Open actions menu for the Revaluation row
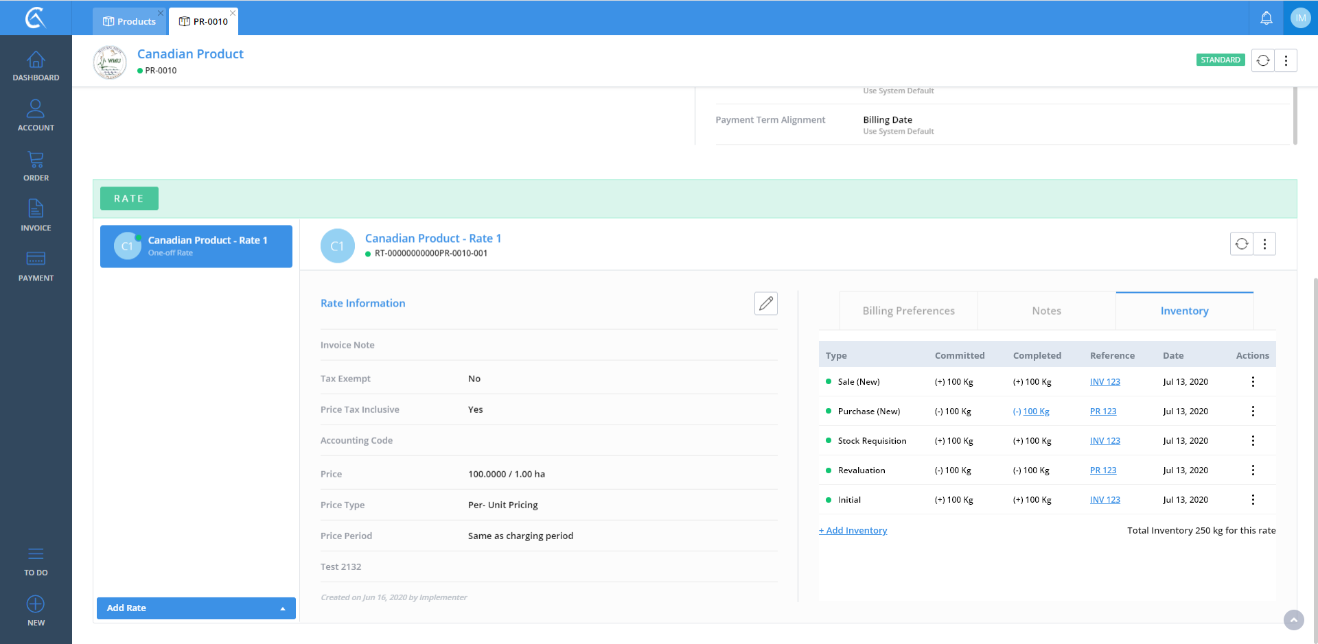 point(1252,470)
